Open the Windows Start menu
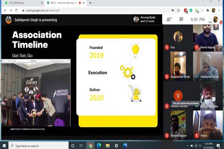The width and height of the screenshot is (224, 149). (4, 146)
